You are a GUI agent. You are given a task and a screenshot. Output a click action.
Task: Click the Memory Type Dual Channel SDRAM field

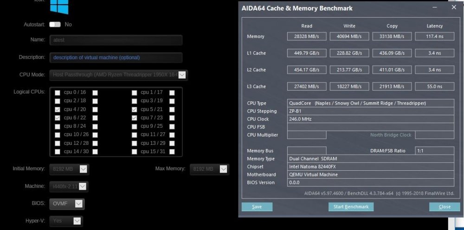371,159
